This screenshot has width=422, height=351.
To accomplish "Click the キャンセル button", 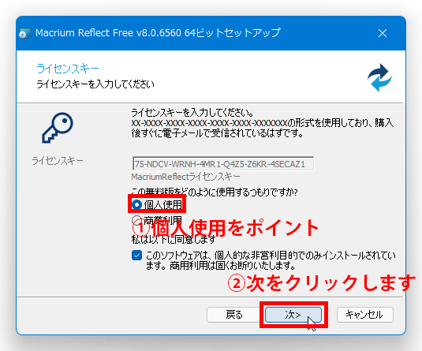I will pos(364,315).
